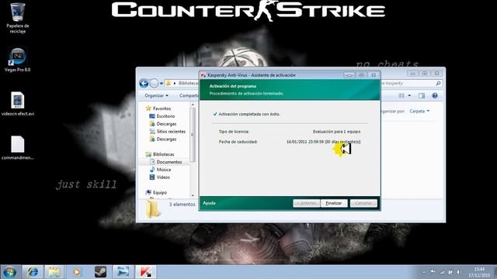Click the navigation pane scroll down arrow
497x279 pixels.
click(x=193, y=195)
